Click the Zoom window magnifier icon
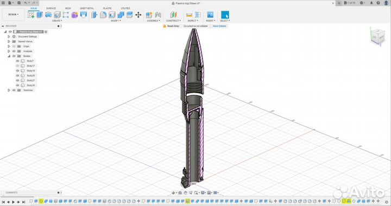The image size is (391, 206). tap(196, 192)
